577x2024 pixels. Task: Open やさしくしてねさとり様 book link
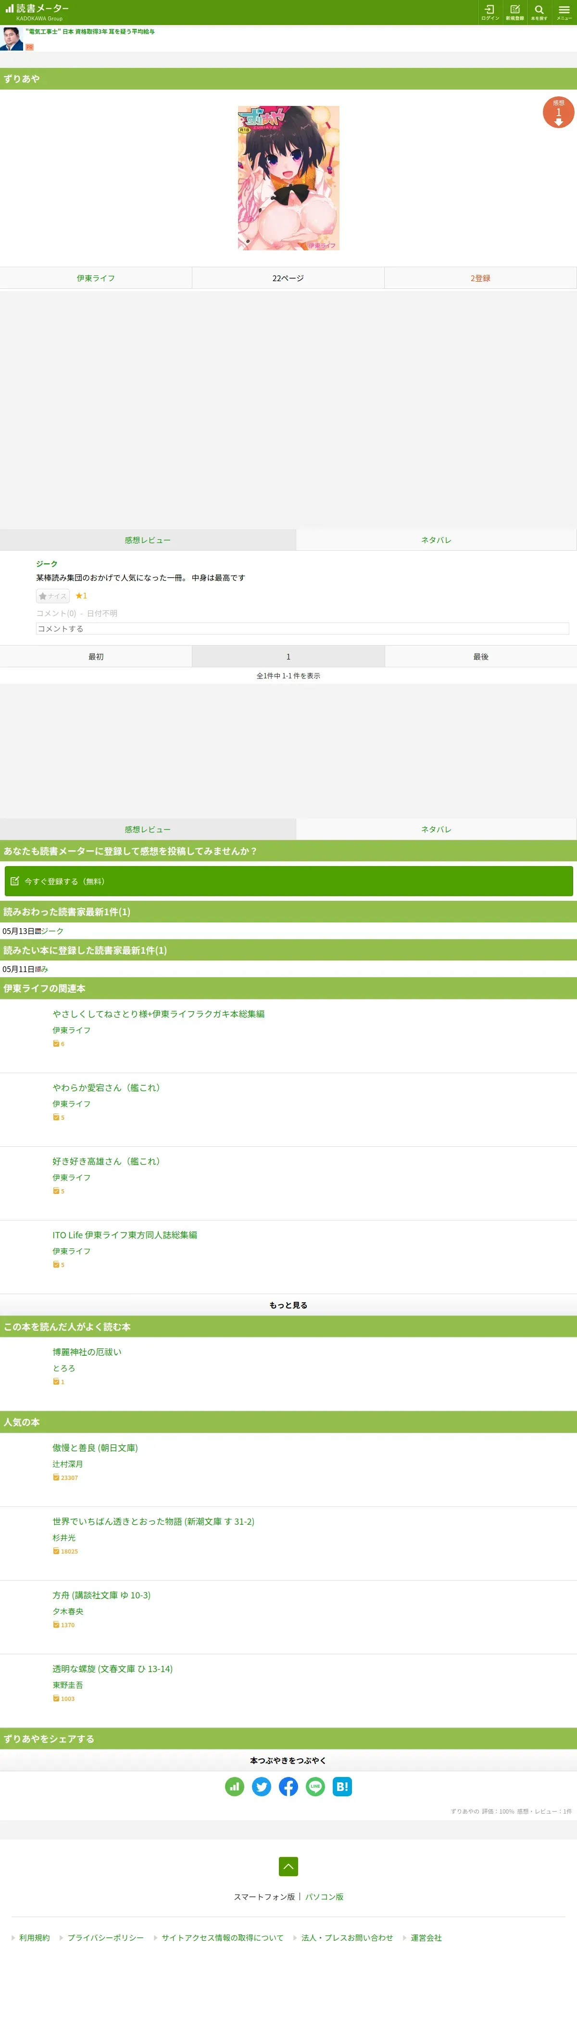(x=159, y=1013)
